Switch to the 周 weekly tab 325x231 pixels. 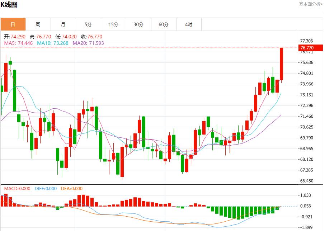point(38,24)
